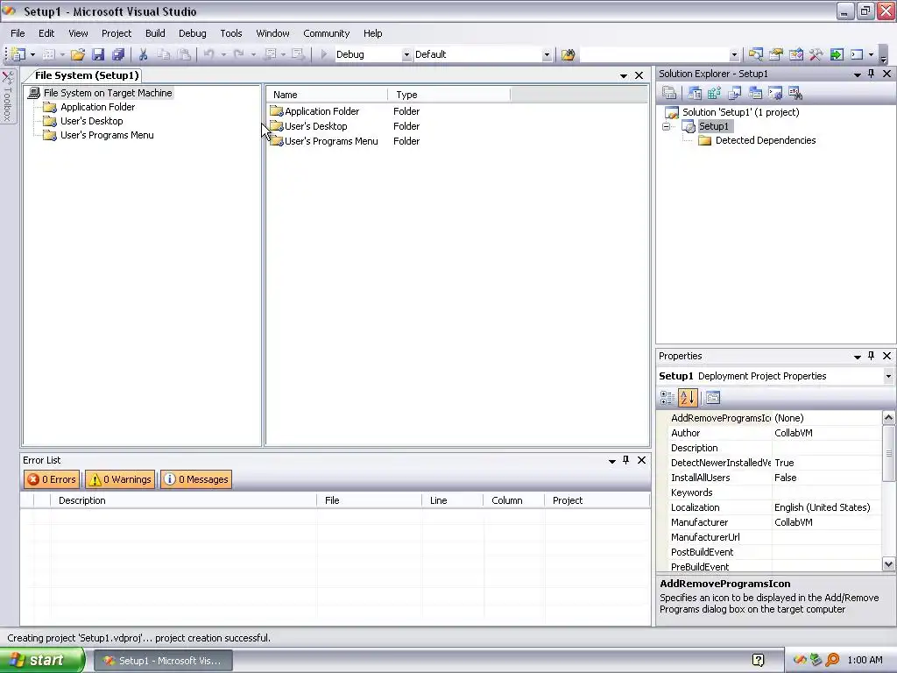The image size is (897, 673).
Task: Click the Properties grid scroll down arrow
Action: 888,563
